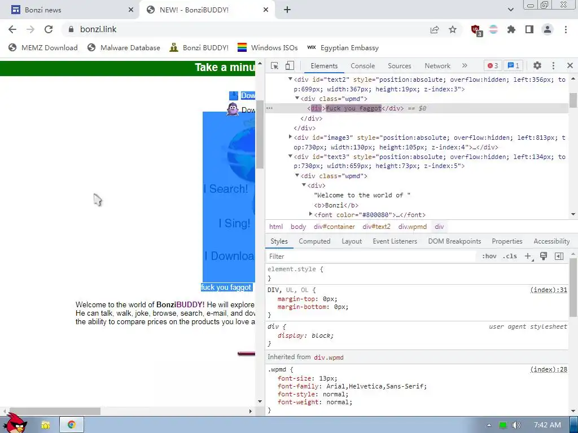578x433 pixels.
Task: Open a new browser tab with plus
Action: (x=287, y=10)
